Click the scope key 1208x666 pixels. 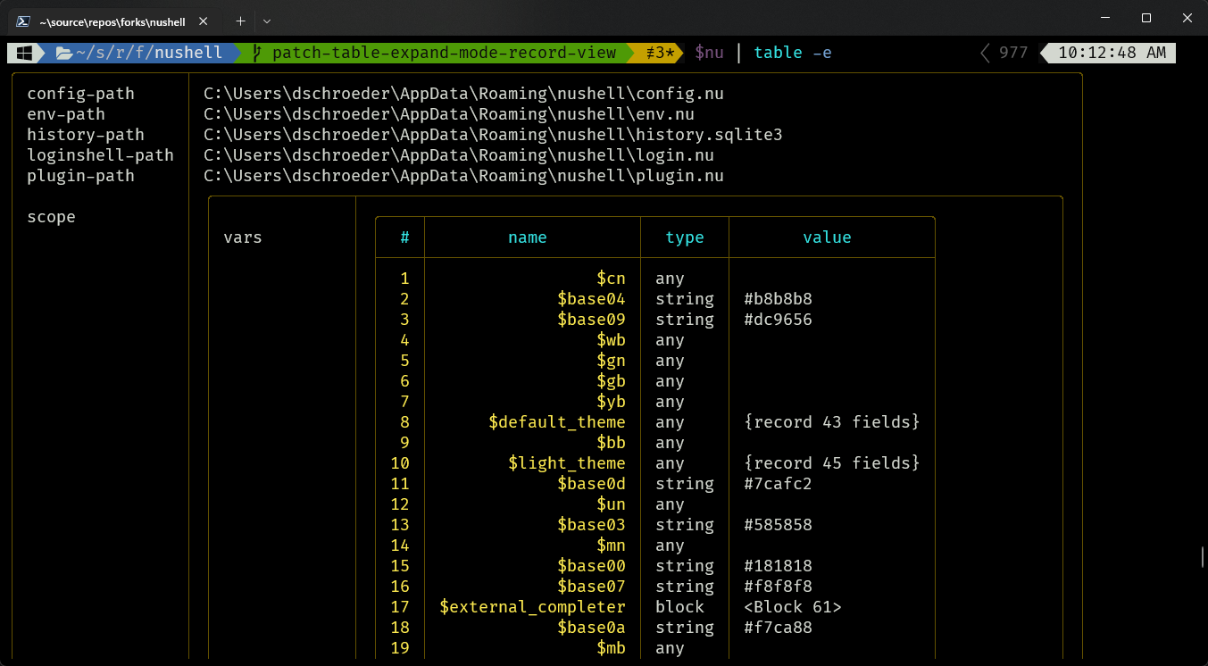51,217
